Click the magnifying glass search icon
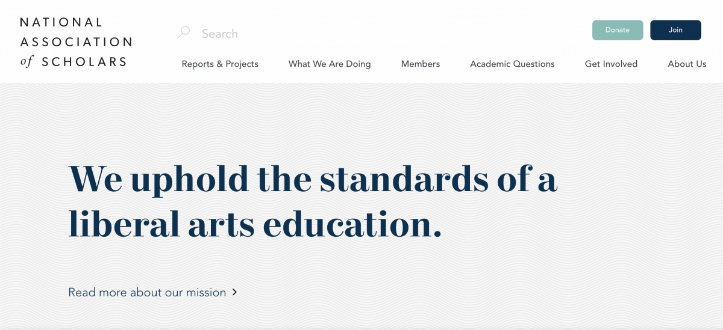The width and height of the screenshot is (723, 330). (183, 32)
